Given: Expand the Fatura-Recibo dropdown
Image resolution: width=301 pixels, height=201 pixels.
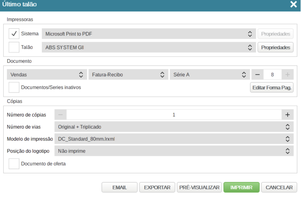Looking at the screenshot, I should tap(128, 75).
